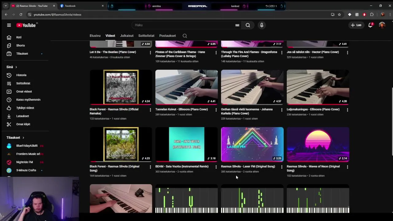Image resolution: width=393 pixels, height=221 pixels.
Task: Play the BEHM Sata Vuotta teal thumbnail
Action: [x=186, y=144]
